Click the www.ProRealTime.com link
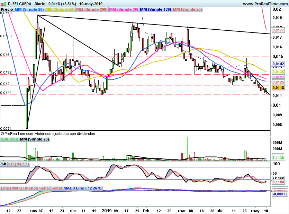Viewport: 289px width, 214px height. (265, 4)
